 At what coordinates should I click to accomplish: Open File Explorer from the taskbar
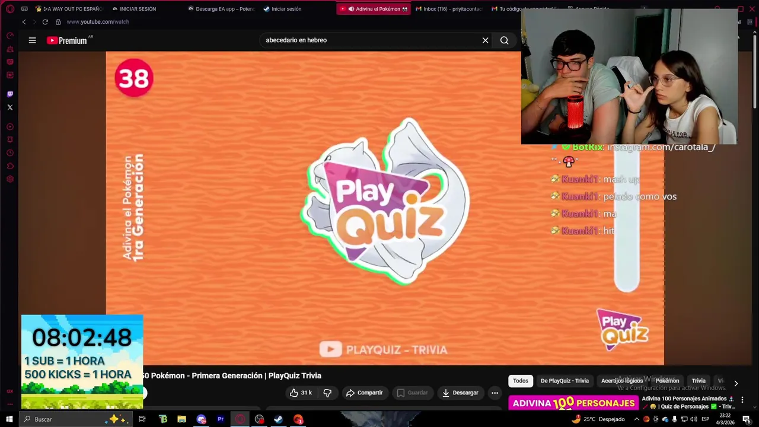click(x=182, y=419)
